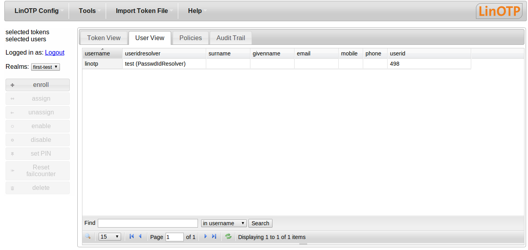Toggle the search magnifier icon
Image resolution: width=528 pixels, height=250 pixels.
88,236
